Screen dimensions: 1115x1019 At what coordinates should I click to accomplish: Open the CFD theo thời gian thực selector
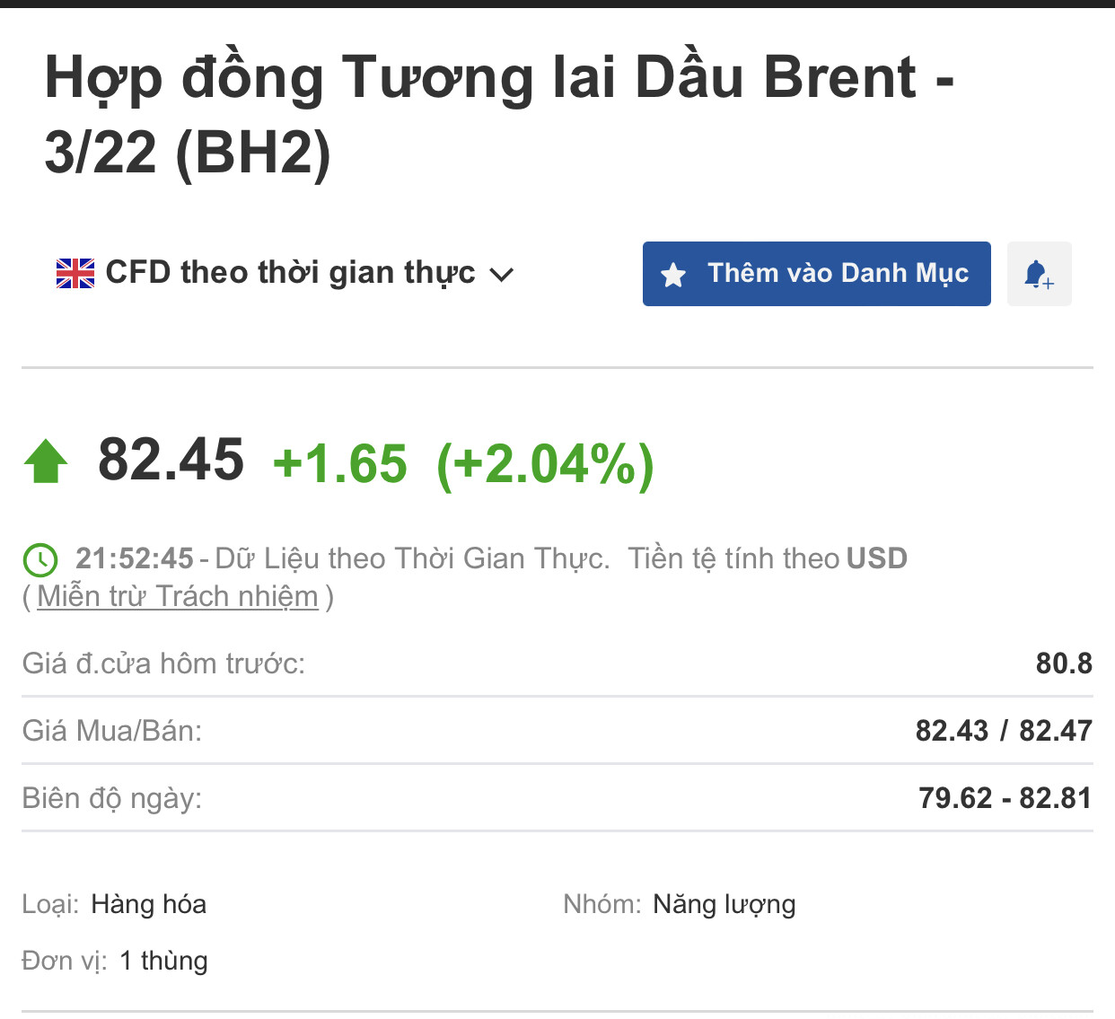(x=290, y=273)
